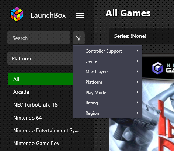
Task: Expand arrow beside Play Mode
Action: click(x=138, y=92)
